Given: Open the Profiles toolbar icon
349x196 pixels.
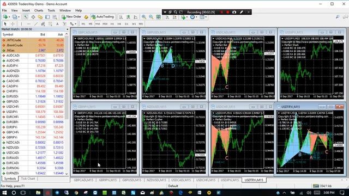Looking at the screenshot, I should click(15, 17).
